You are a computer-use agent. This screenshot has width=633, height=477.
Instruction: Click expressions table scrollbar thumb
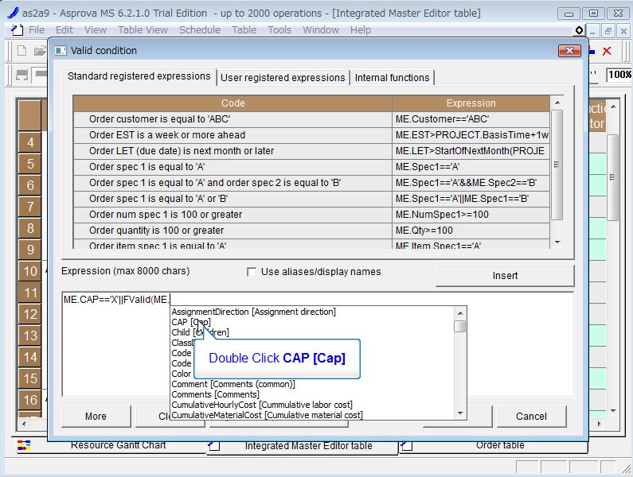557,165
